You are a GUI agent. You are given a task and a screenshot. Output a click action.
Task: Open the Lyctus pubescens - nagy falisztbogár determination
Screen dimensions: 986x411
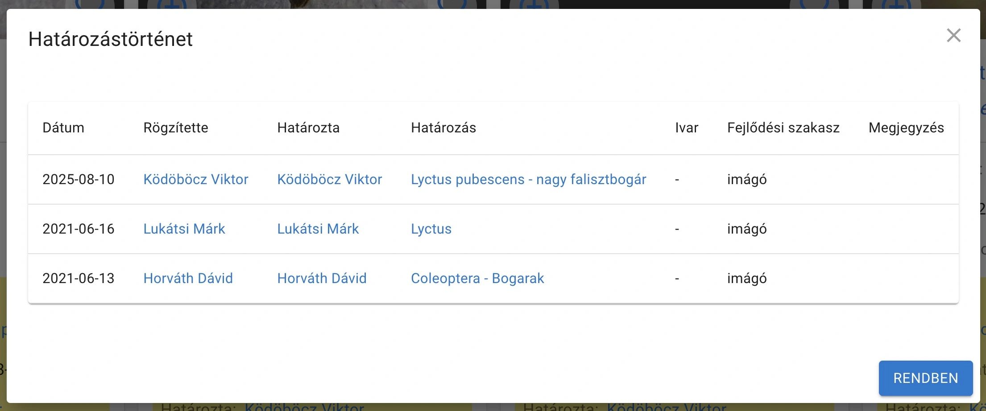[x=528, y=179]
